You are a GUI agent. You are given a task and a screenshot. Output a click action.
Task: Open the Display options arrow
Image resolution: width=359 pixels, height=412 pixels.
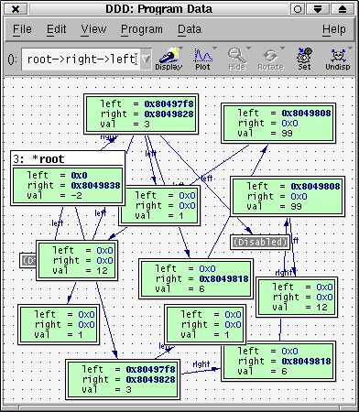(x=181, y=49)
